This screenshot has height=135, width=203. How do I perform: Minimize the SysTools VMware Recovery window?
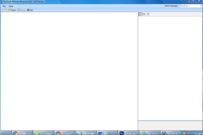189,1
